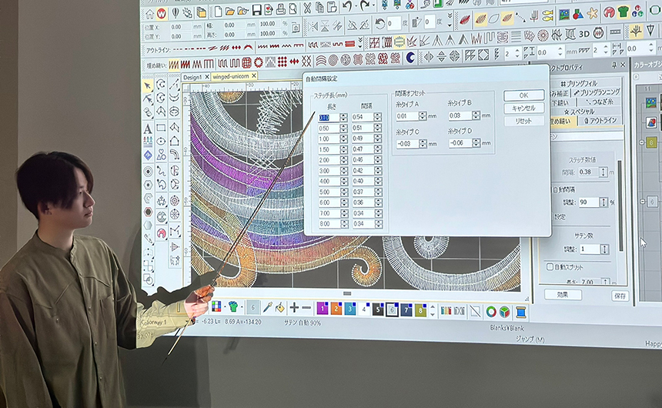Click the 糸タイプ B 0.03 field
The width and height of the screenshot is (662, 408).
coord(460,115)
